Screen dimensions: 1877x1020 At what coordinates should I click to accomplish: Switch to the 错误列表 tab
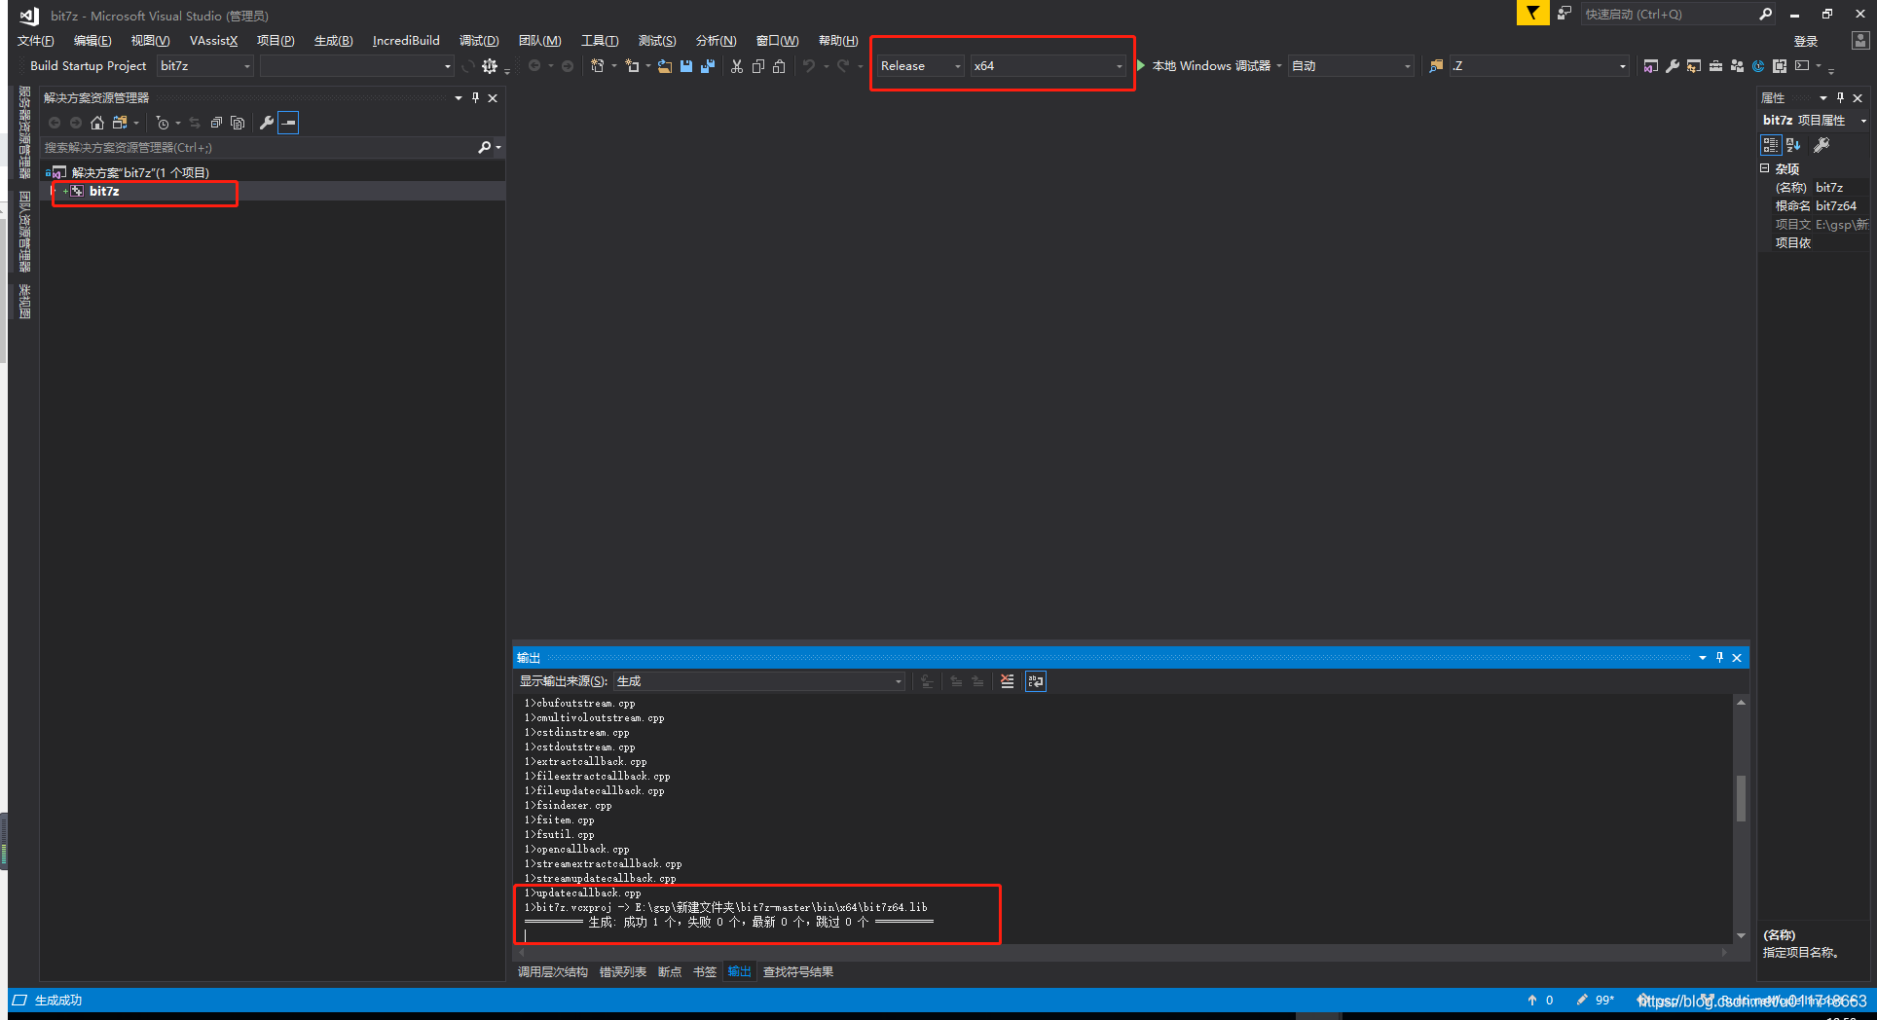(x=623, y=972)
